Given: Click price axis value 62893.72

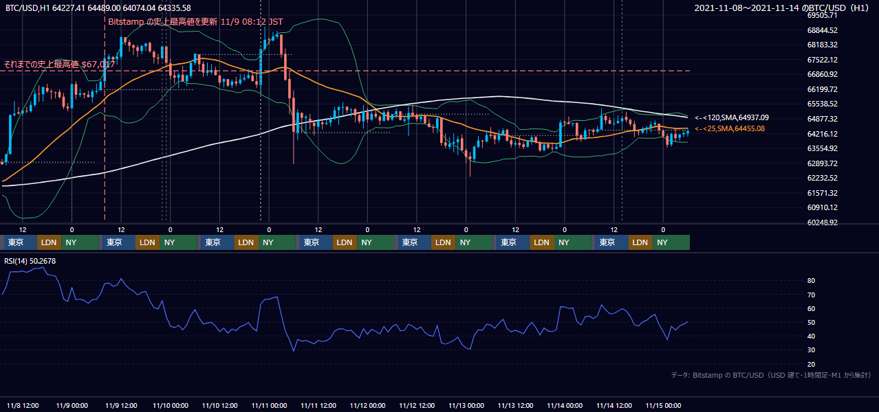Looking at the screenshot, I should tap(822, 163).
